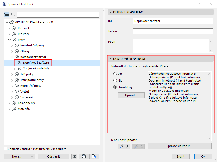Image resolution: width=217 pixels, height=162 pixels.
Task: Click the Zrušit button
Action: 180,156
